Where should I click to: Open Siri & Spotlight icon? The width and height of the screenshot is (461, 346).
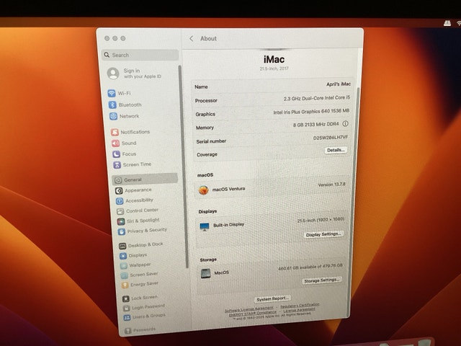121,221
